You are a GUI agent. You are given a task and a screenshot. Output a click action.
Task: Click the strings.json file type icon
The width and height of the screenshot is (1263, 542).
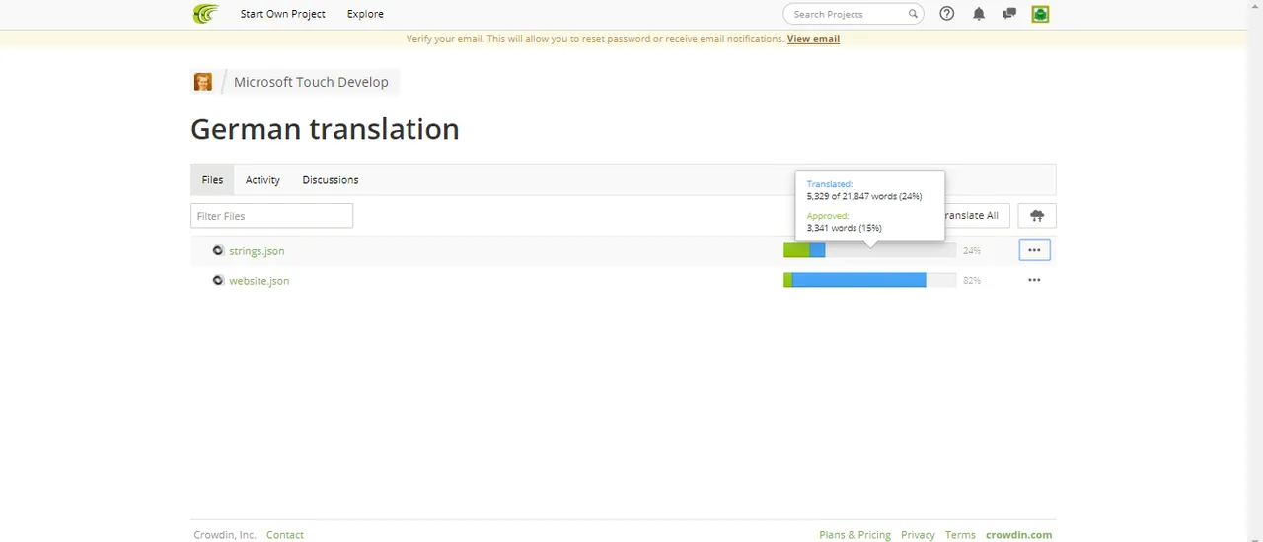[x=218, y=250]
